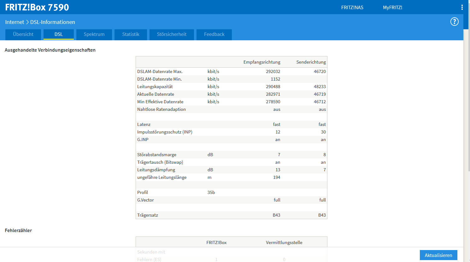This screenshot has width=470, height=262.
Task: Switch to the Feedback tab
Action: pos(214,34)
